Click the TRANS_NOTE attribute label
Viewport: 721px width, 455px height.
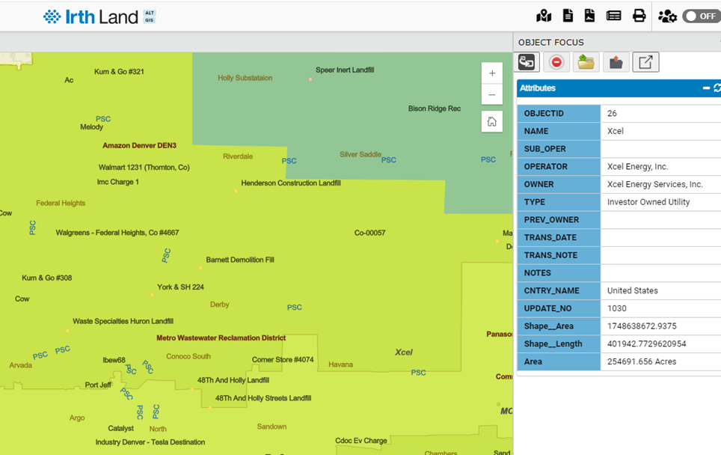tap(550, 255)
